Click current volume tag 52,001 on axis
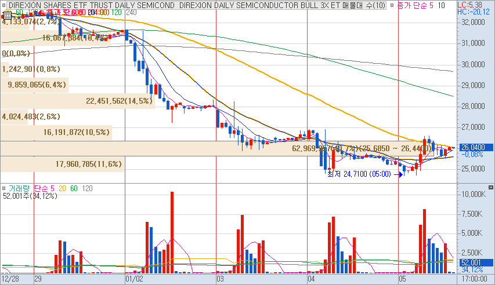The height and width of the screenshot is (285, 495). (475, 262)
